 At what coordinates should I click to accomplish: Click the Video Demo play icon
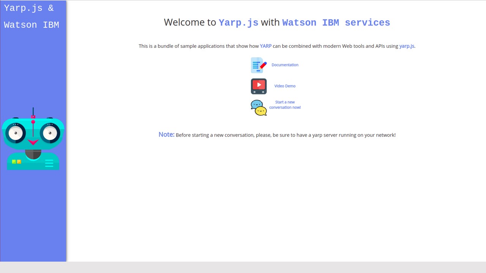click(x=259, y=86)
